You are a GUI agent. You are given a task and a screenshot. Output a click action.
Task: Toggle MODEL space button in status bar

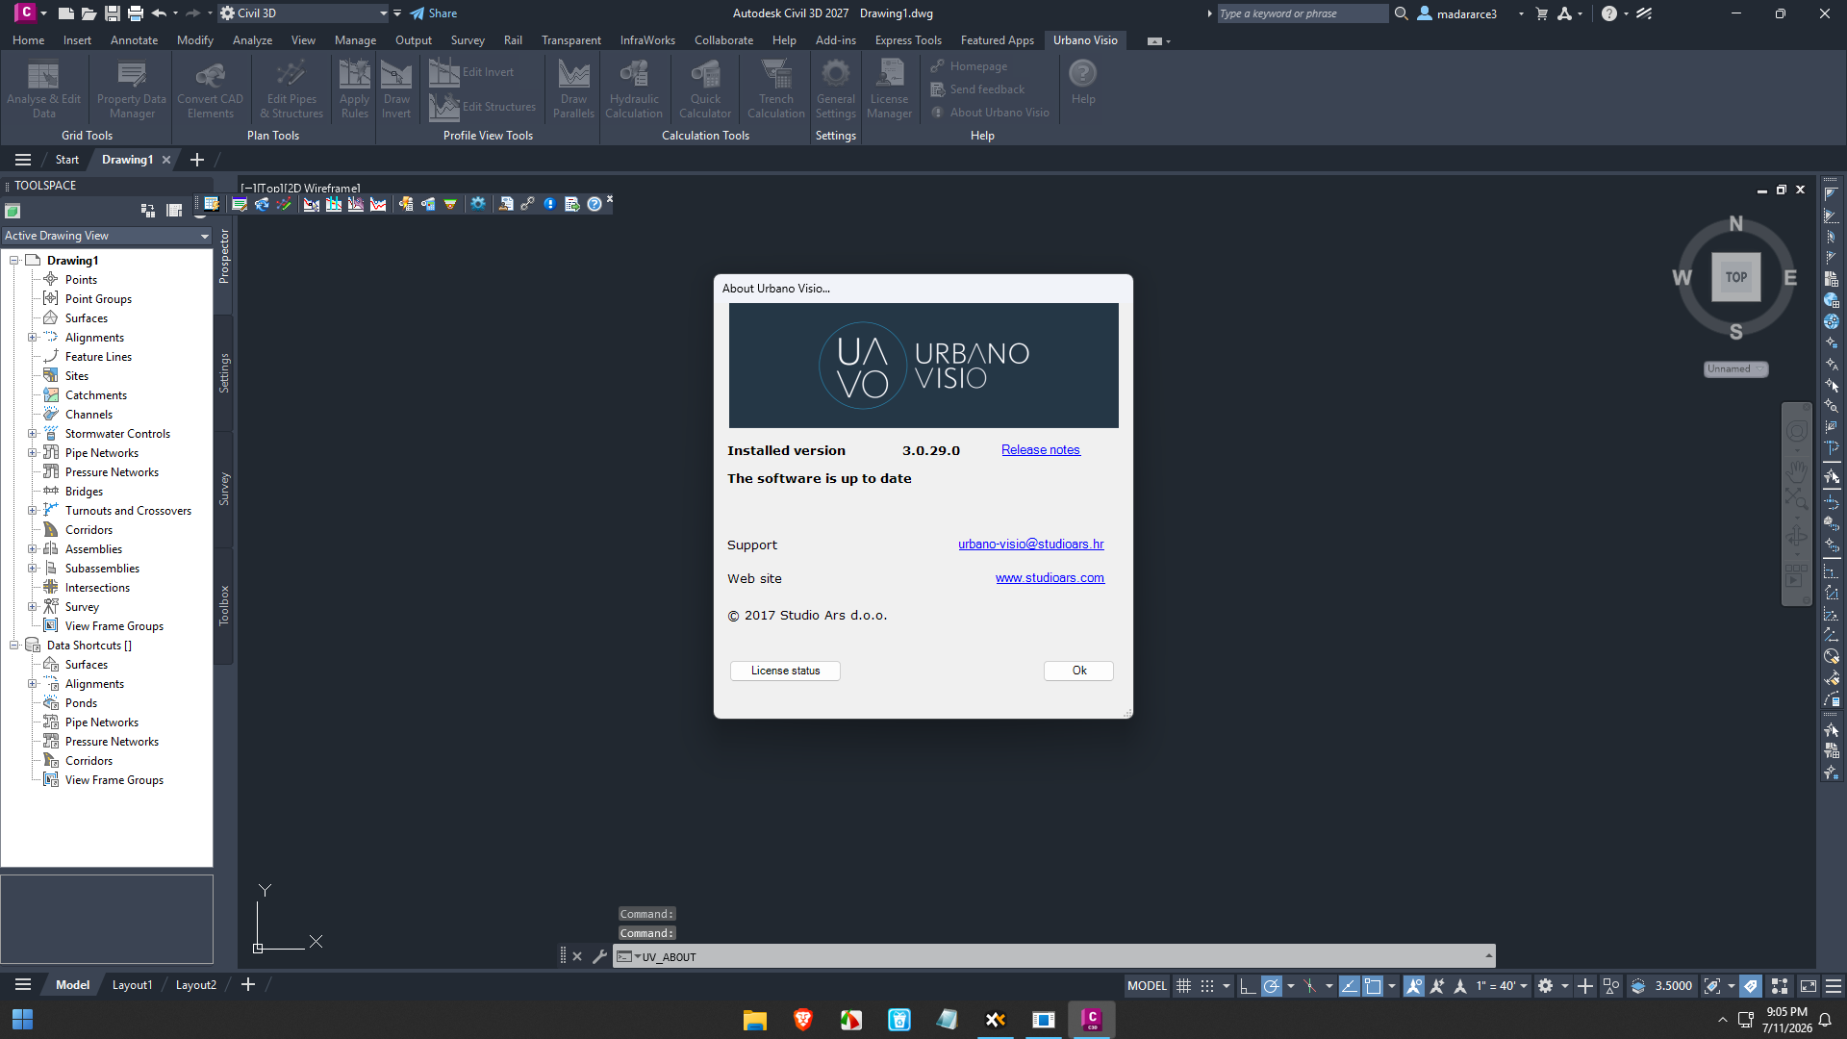[1147, 985]
